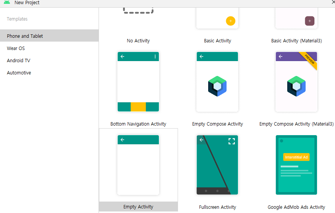This screenshot has width=335, height=213.
Task: Select the Basic Activity preview with yellow FAB
Action: coord(217,18)
